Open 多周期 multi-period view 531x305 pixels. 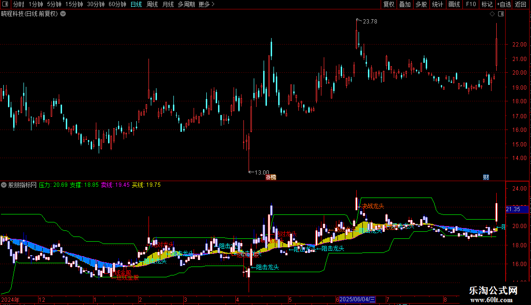(186, 4)
